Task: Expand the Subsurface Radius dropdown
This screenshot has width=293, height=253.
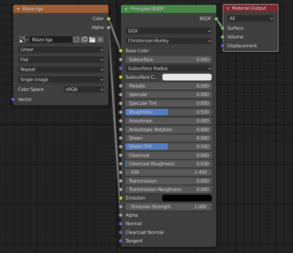Action: [x=169, y=69]
